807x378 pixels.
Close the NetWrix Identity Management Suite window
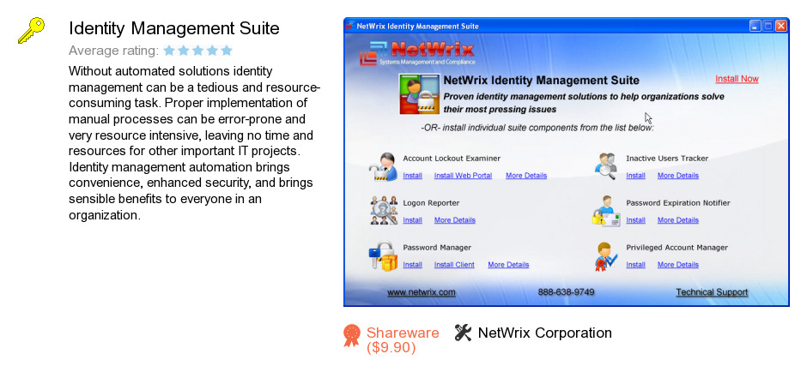pyautogui.click(x=780, y=27)
